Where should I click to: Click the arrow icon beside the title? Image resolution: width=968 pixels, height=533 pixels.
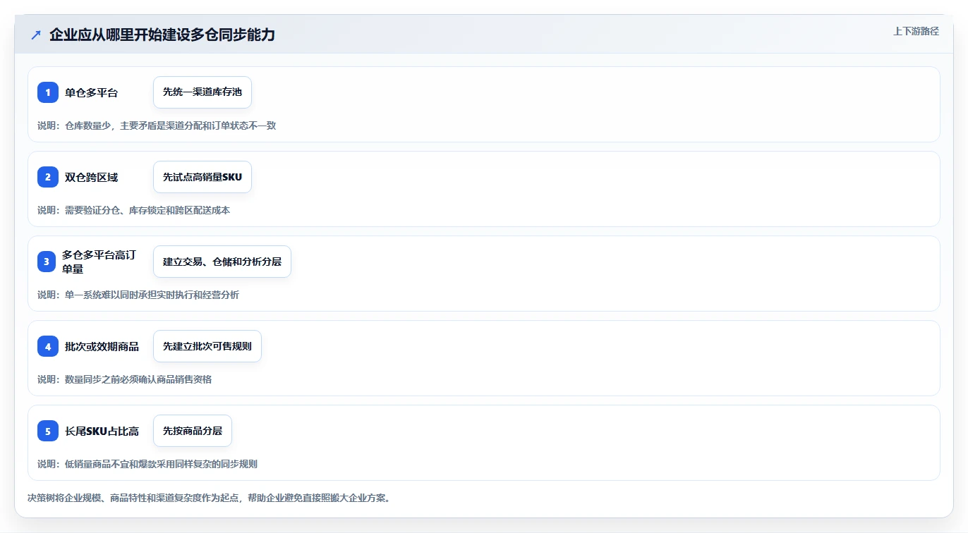35,35
